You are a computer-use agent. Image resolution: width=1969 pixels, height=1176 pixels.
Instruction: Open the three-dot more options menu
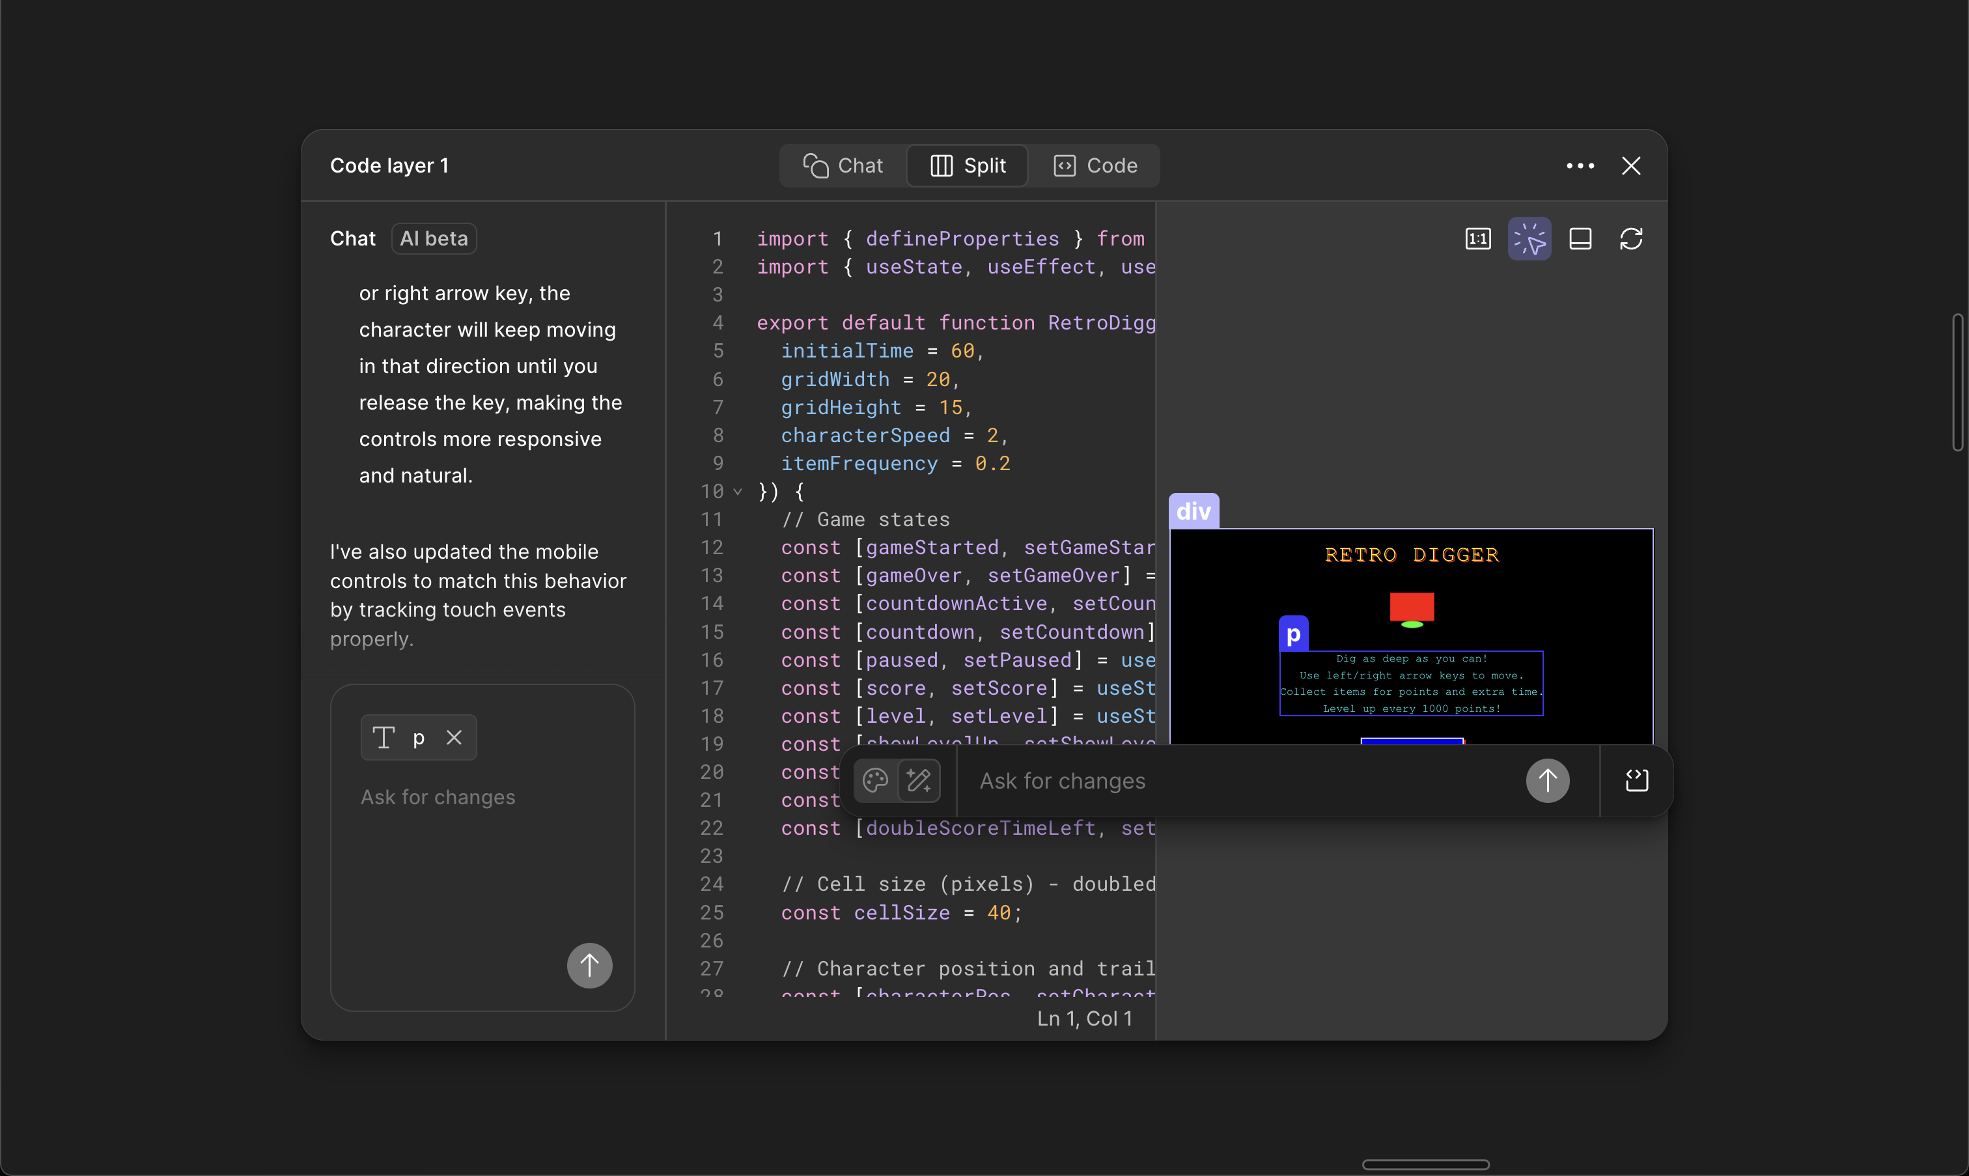tap(1580, 165)
